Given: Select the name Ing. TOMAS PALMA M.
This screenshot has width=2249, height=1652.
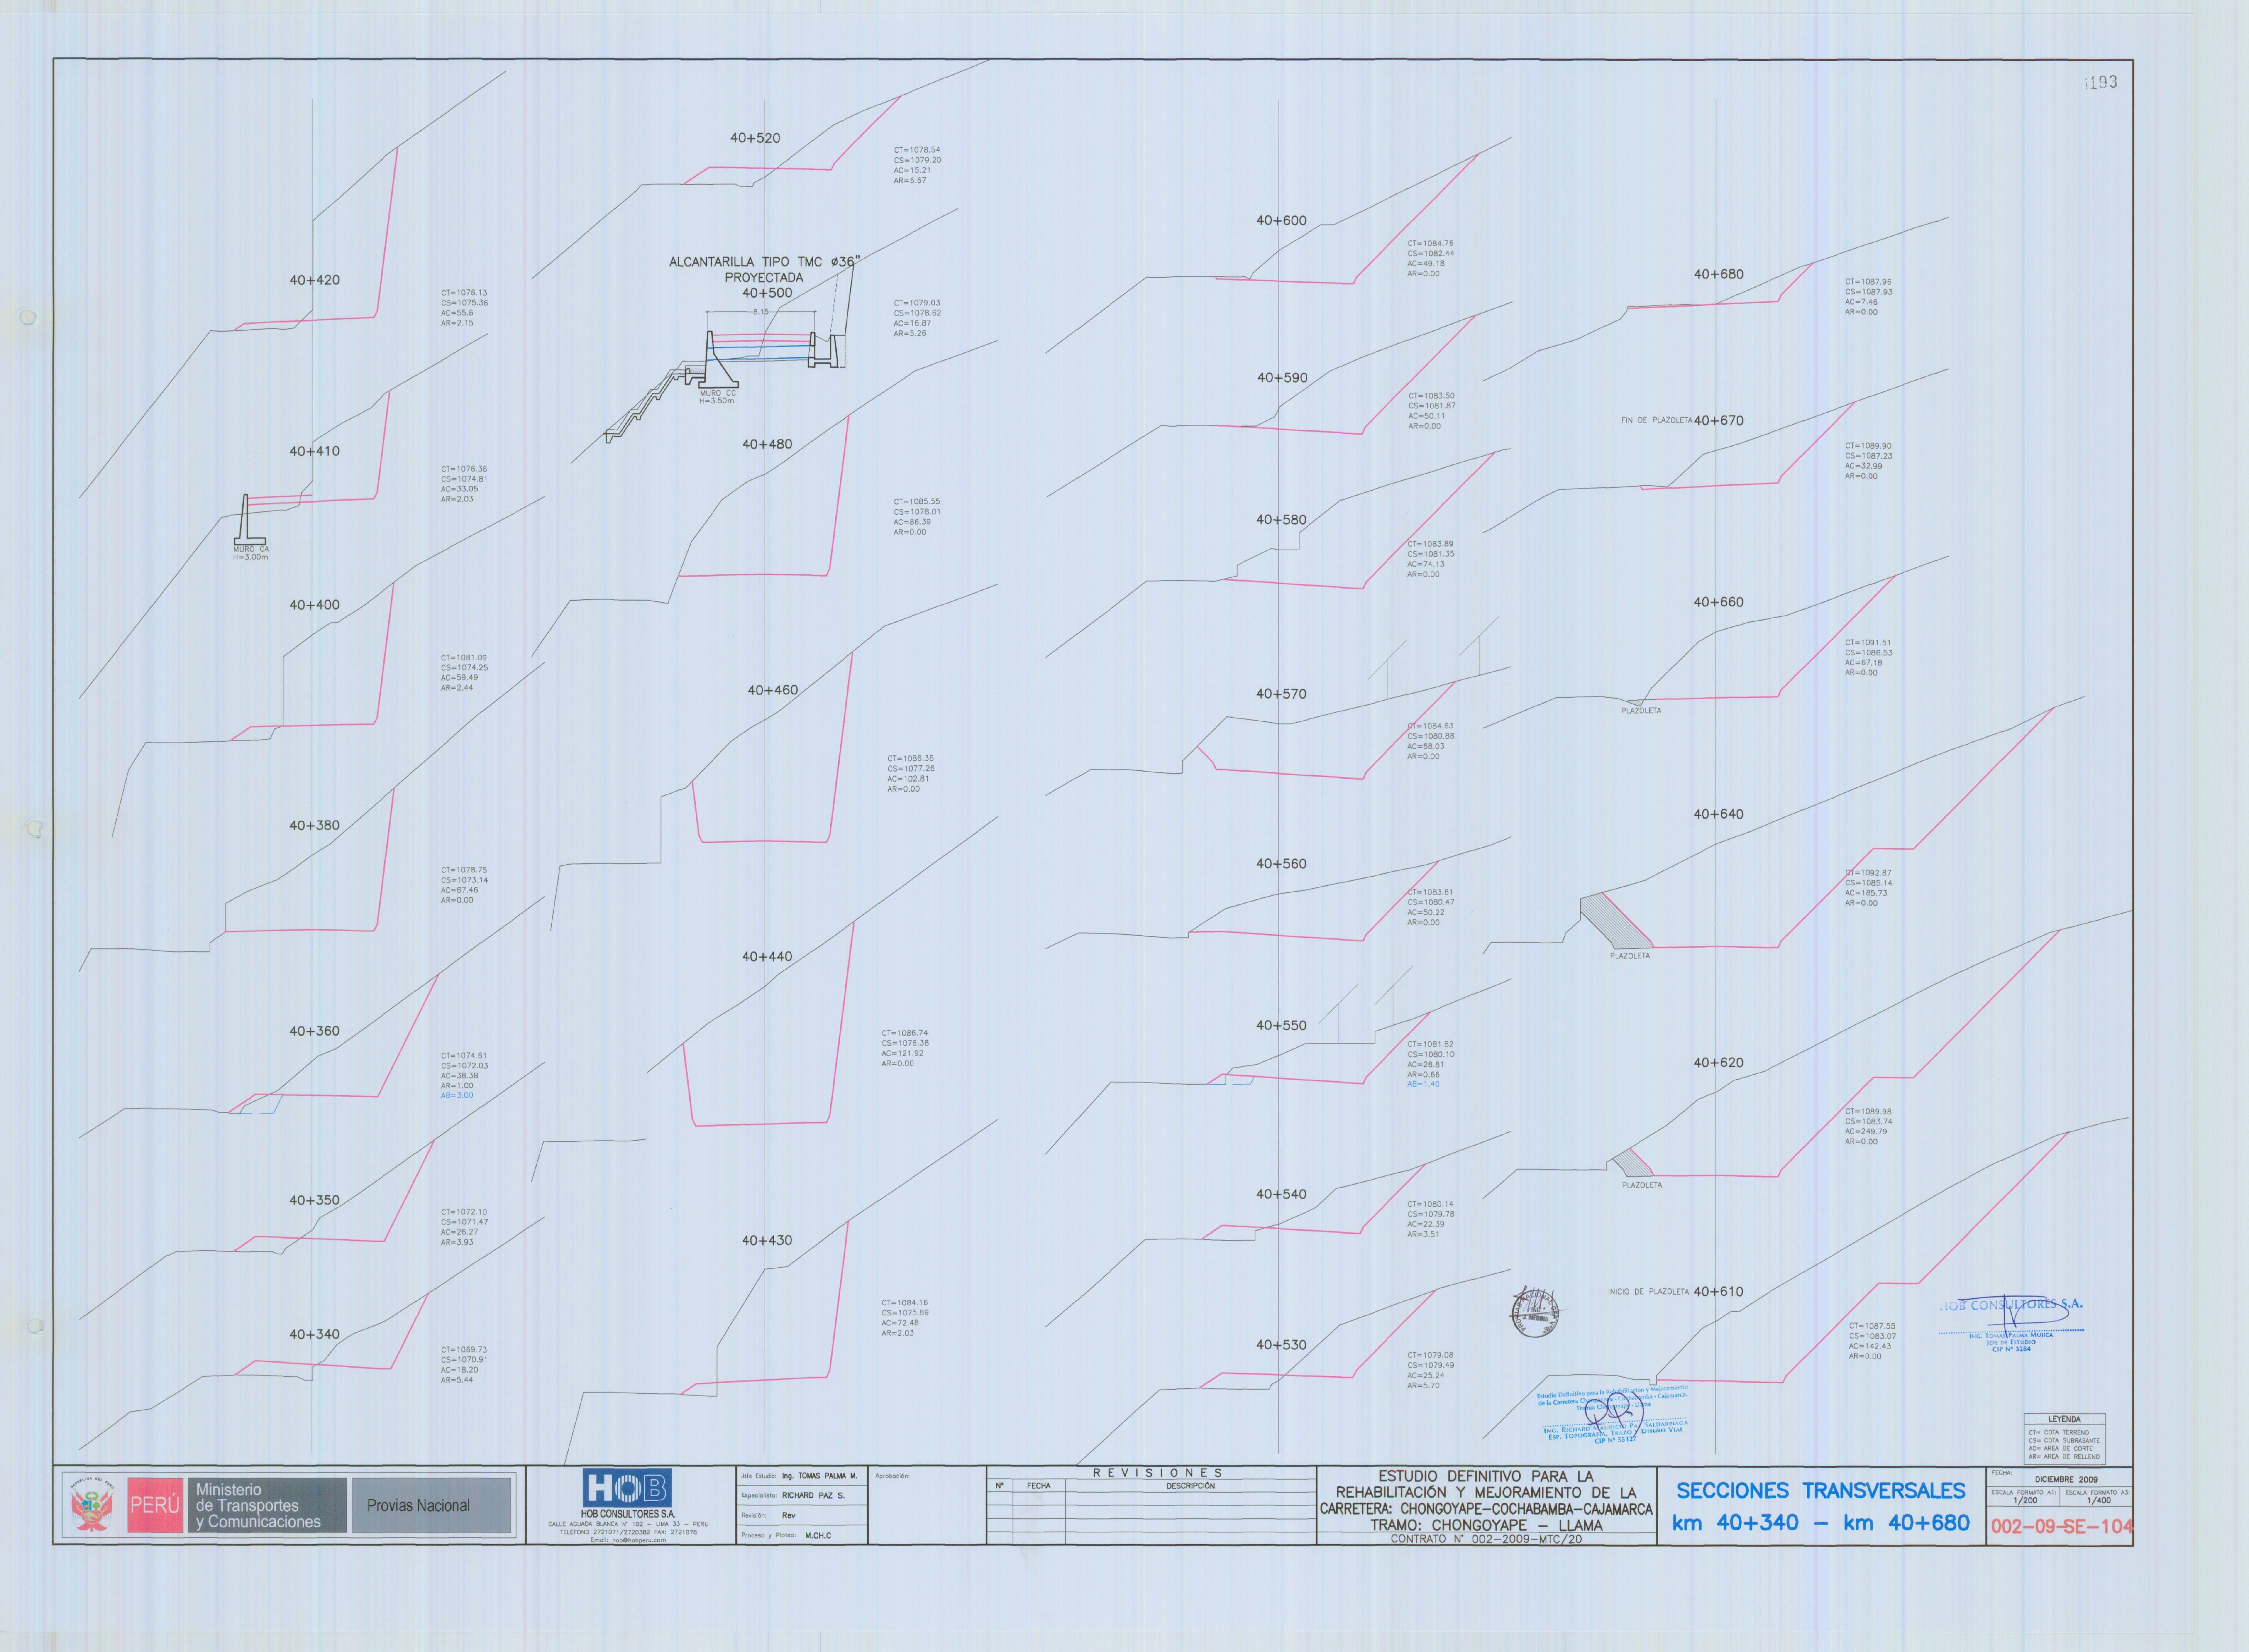Looking at the screenshot, I should pyautogui.click(x=819, y=1476).
